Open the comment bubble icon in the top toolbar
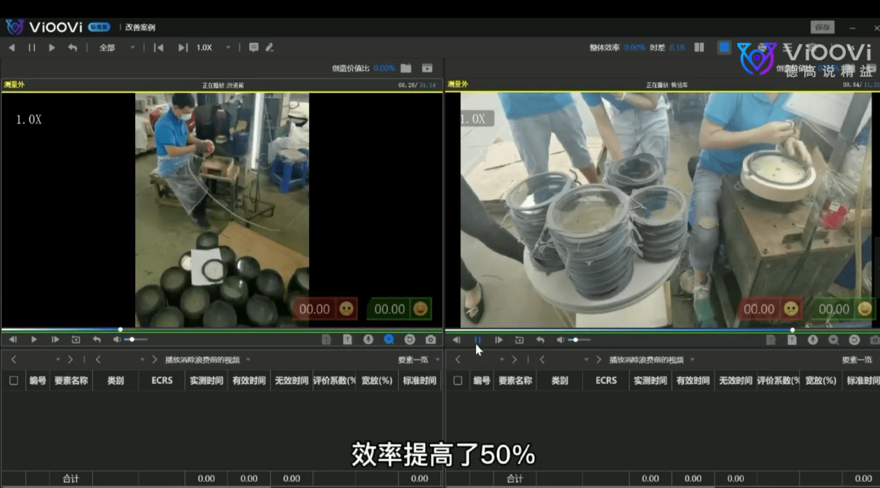This screenshot has width=880, height=488. pyautogui.click(x=254, y=47)
